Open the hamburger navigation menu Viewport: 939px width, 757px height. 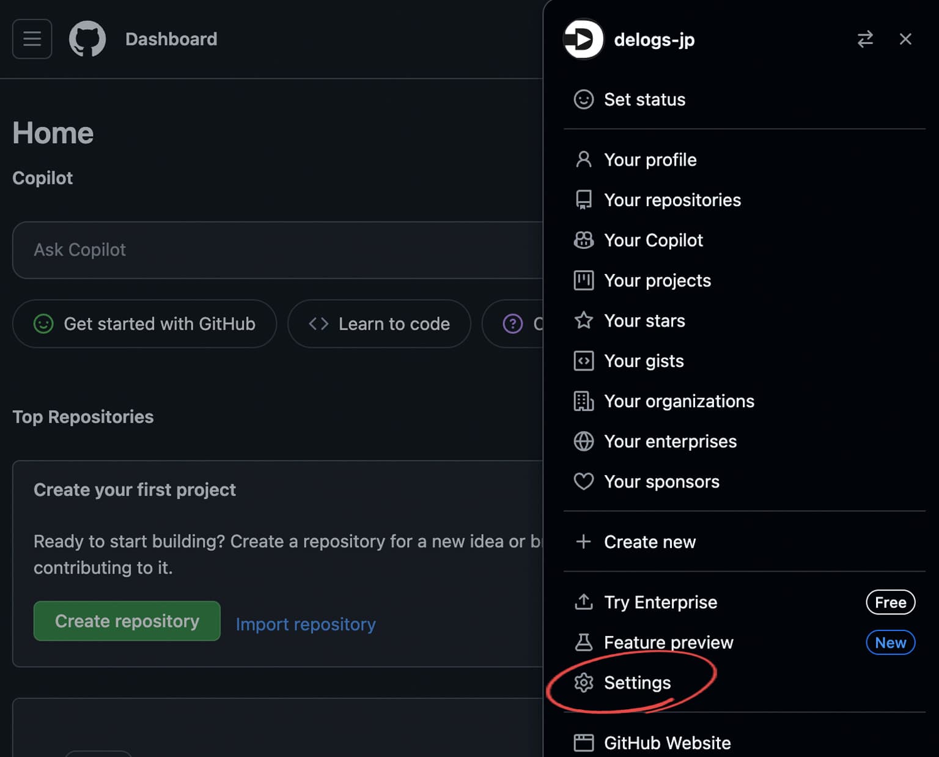pos(32,39)
